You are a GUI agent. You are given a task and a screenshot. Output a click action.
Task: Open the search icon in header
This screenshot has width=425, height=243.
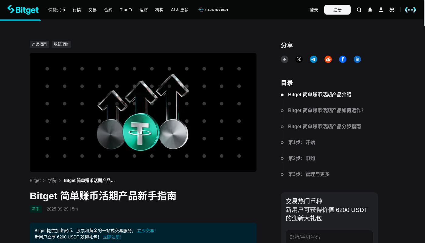pyautogui.click(x=359, y=10)
